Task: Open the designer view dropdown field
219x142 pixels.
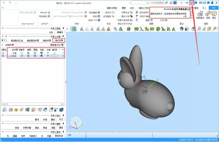Action: [x=39, y=45]
